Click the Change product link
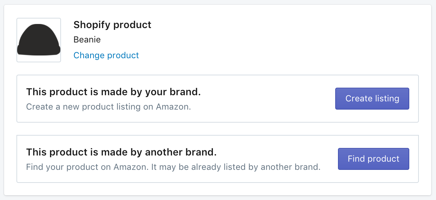Viewport: 436px width, 200px height. [106, 55]
